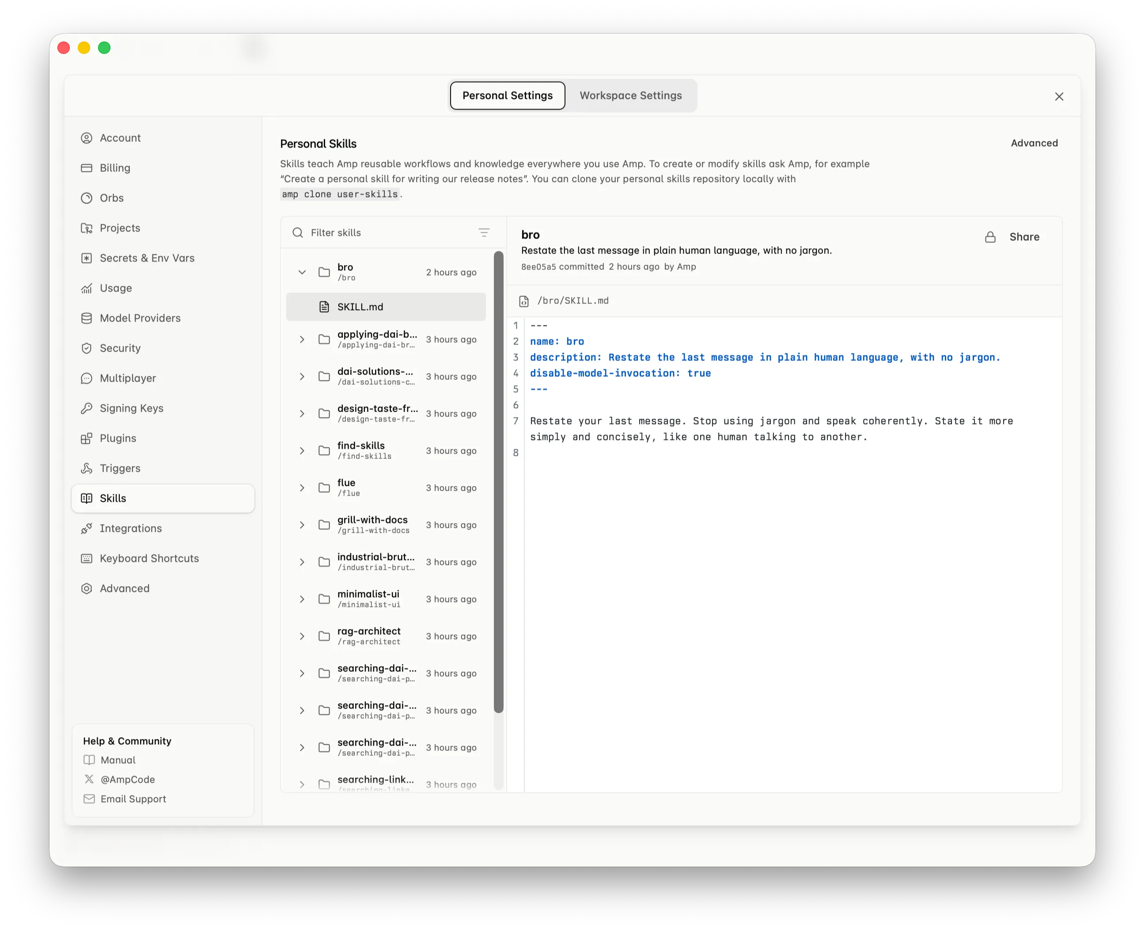
Task: Click the Usage chart icon
Action: click(87, 288)
